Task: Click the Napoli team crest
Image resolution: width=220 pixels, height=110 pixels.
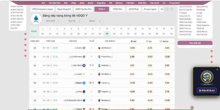Action: (x=84, y=83)
